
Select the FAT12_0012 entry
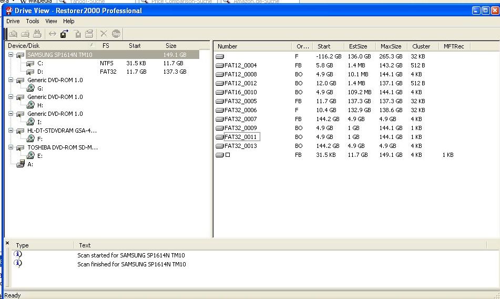pos(240,83)
